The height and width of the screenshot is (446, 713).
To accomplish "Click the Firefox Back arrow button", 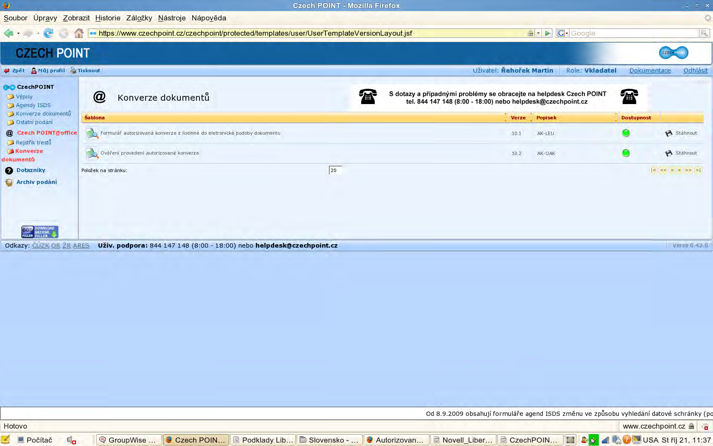I will coord(8,33).
